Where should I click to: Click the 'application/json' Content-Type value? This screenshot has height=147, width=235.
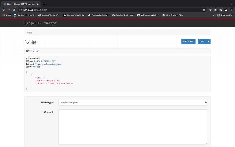52,64
